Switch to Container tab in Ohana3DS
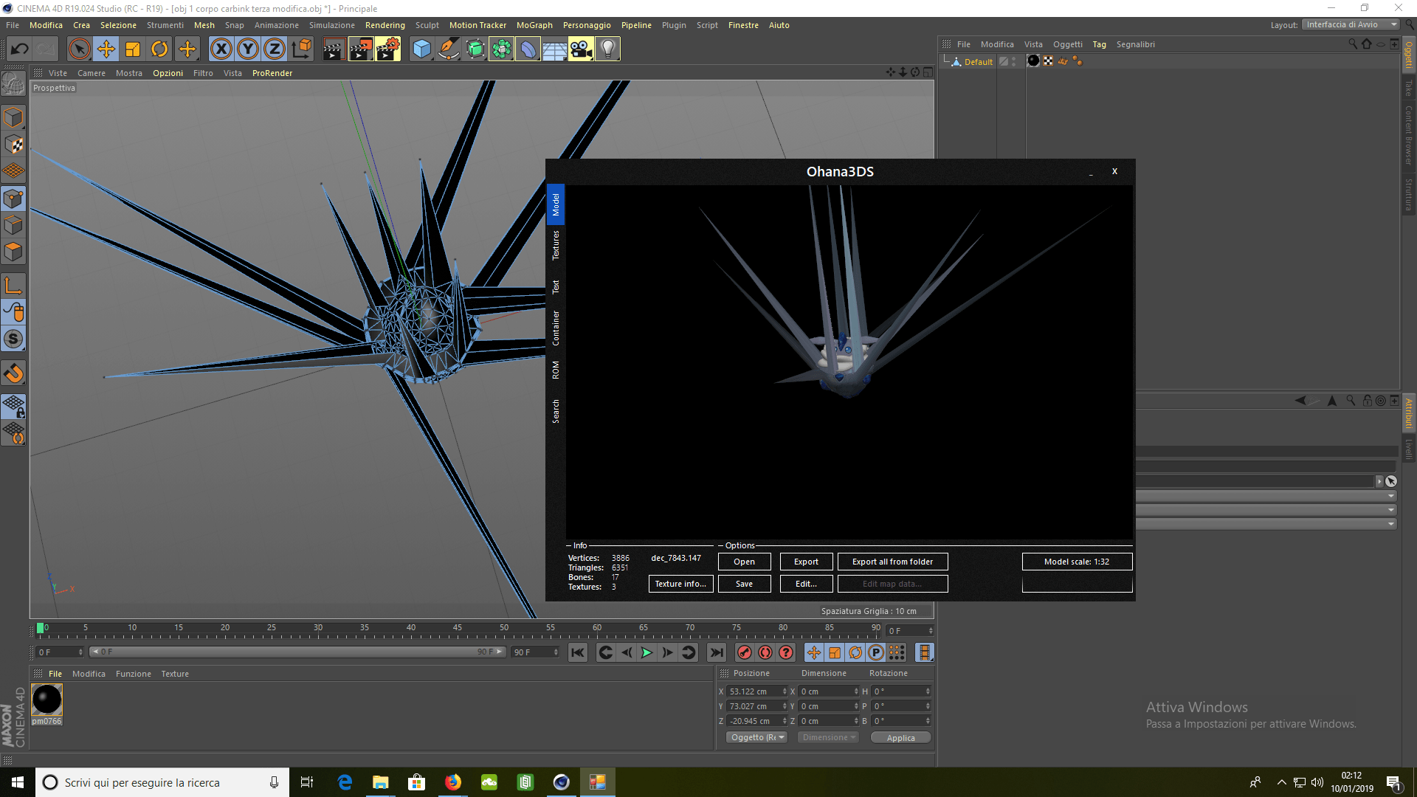 (x=556, y=328)
